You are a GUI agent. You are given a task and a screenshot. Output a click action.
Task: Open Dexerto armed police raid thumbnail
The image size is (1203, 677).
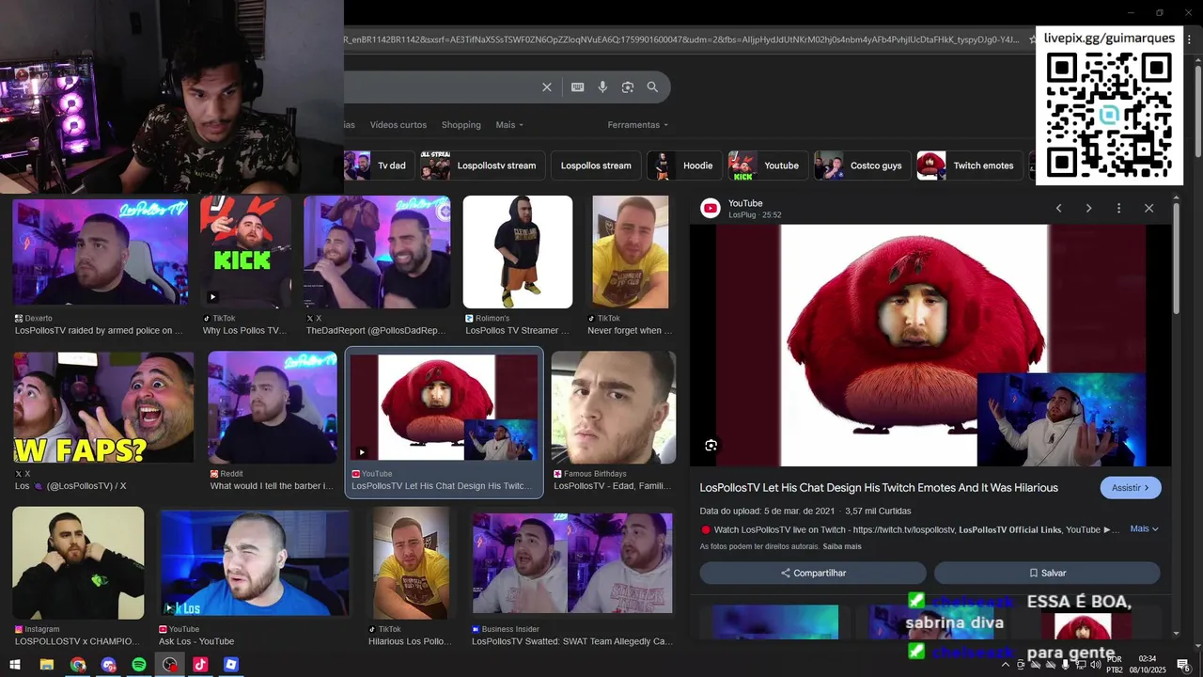click(x=101, y=251)
